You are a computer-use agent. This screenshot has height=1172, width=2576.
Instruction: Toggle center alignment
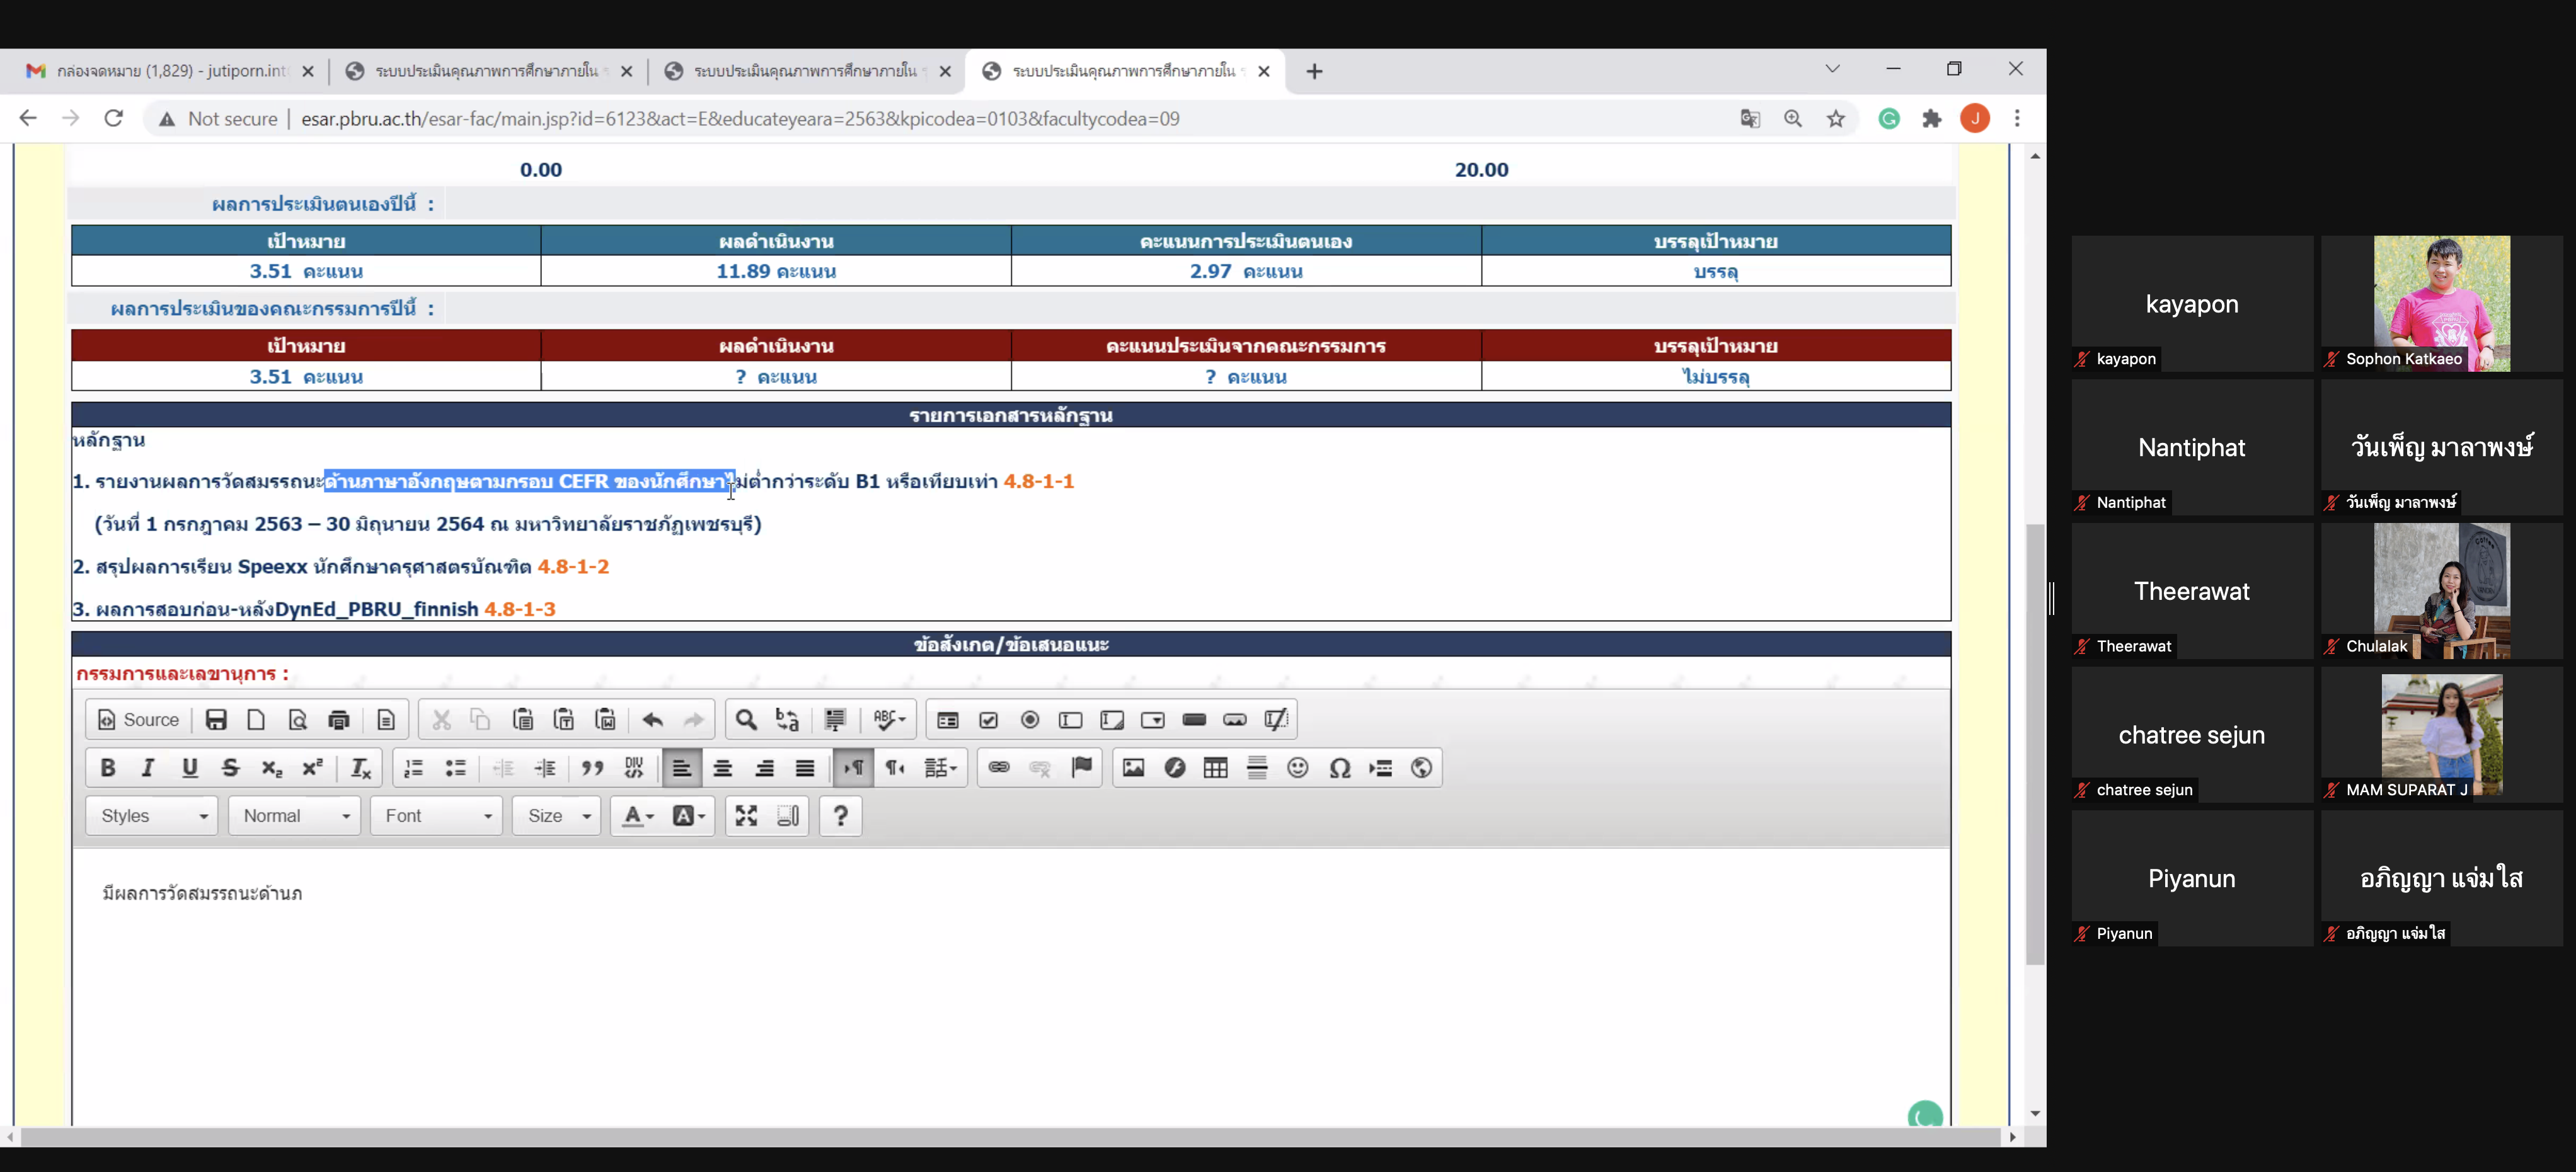coord(723,768)
